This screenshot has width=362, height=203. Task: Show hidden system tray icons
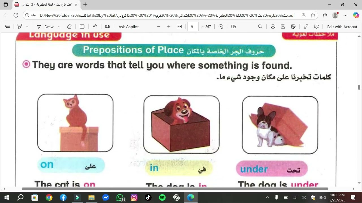point(268,197)
